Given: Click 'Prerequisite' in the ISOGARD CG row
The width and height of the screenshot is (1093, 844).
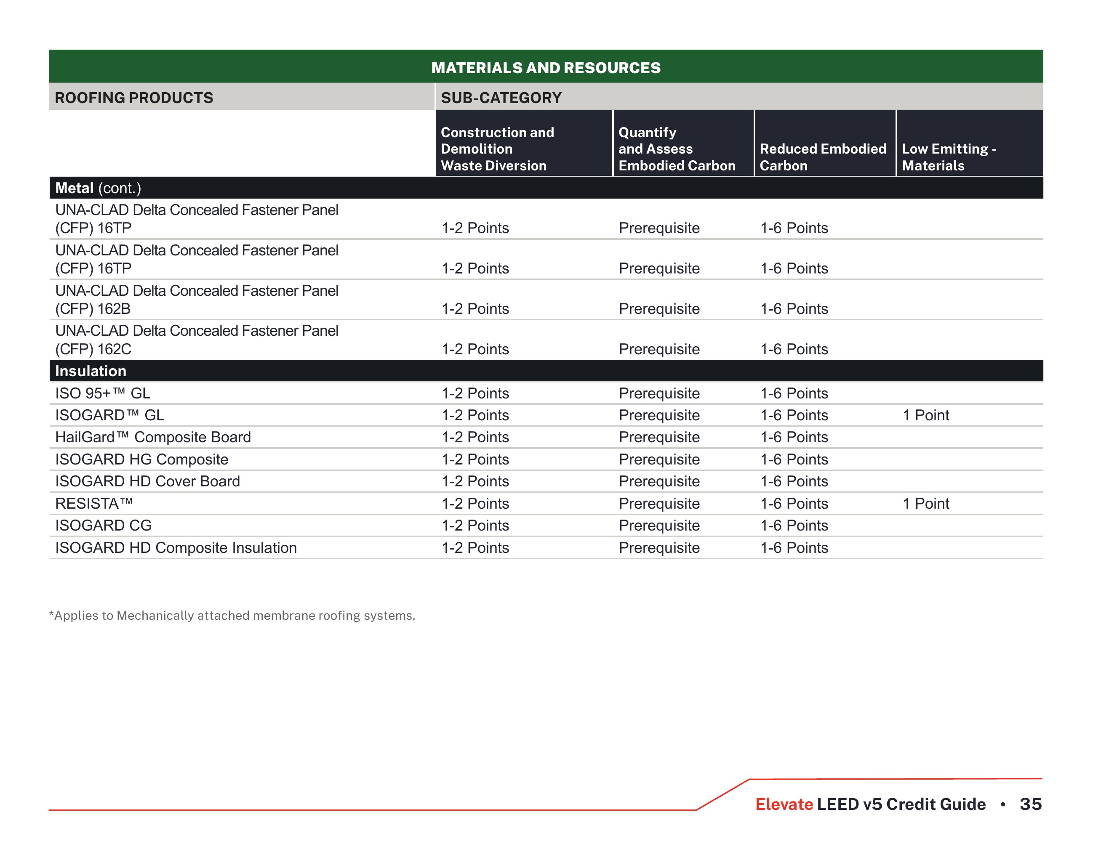Looking at the screenshot, I should click(x=659, y=525).
